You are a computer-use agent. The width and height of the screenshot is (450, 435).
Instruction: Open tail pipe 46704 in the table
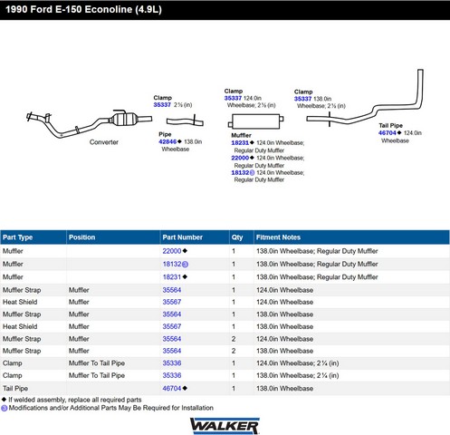[172, 389]
